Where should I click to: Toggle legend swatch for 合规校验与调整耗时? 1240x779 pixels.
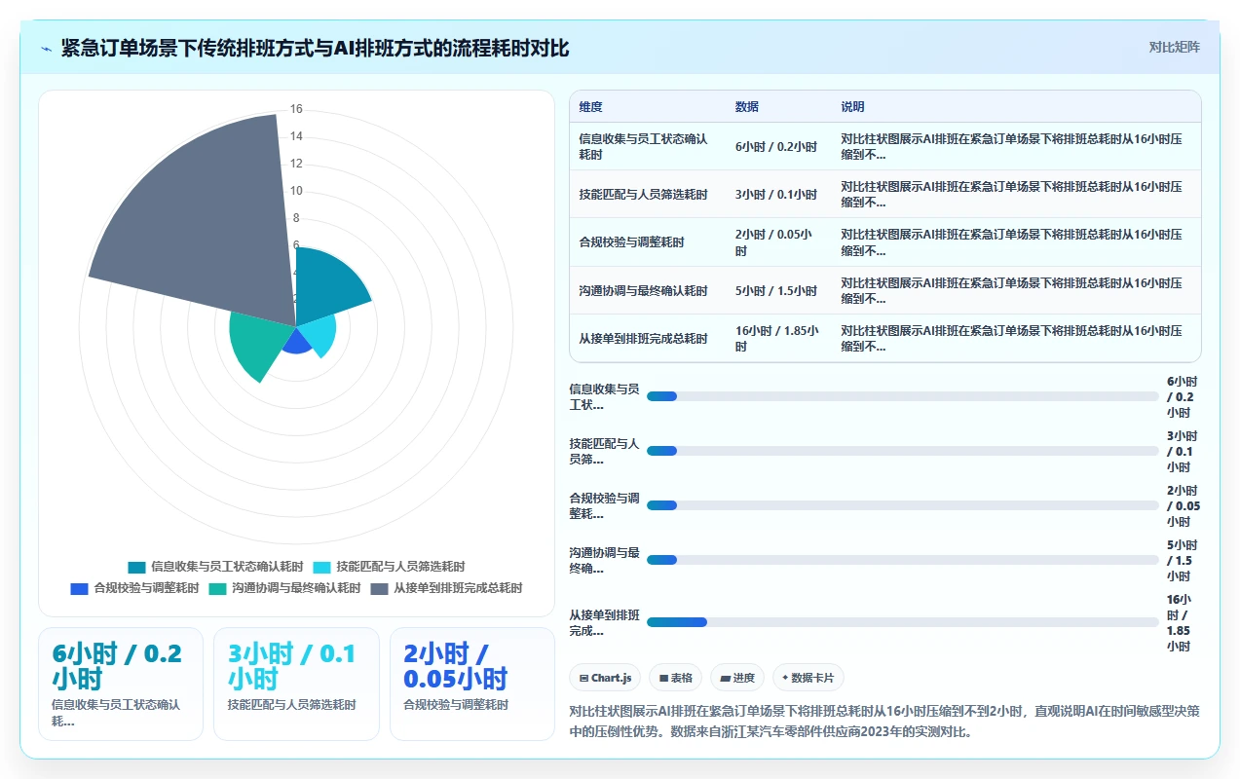(x=79, y=588)
